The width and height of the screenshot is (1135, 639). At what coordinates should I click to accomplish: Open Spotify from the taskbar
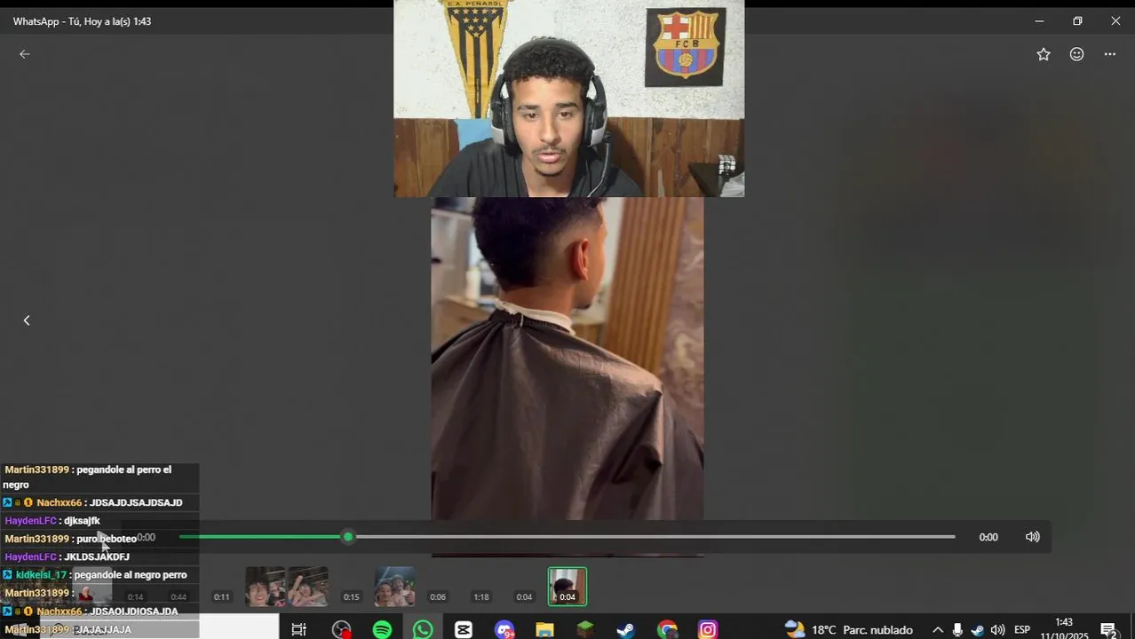tap(382, 630)
